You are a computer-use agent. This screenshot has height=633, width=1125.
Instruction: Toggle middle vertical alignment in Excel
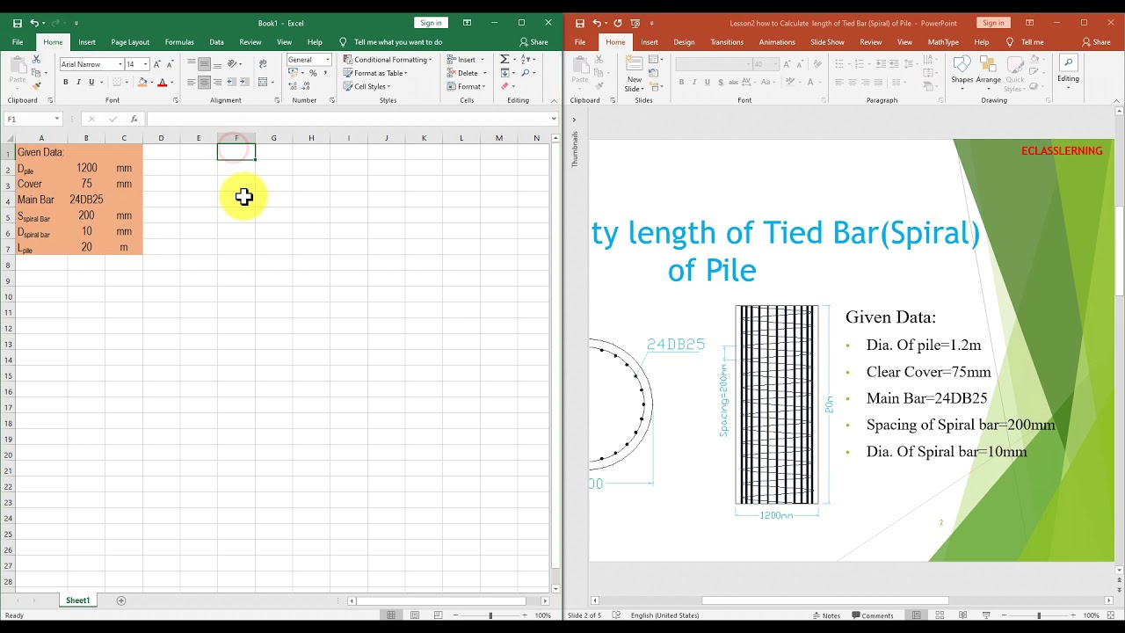[204, 64]
